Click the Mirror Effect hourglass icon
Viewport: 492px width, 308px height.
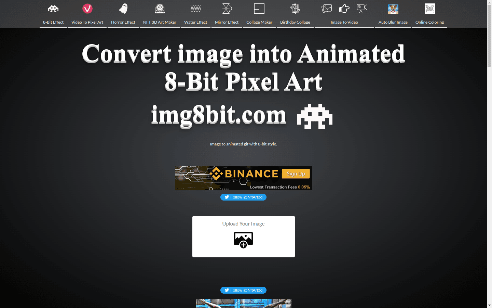pyautogui.click(x=227, y=9)
